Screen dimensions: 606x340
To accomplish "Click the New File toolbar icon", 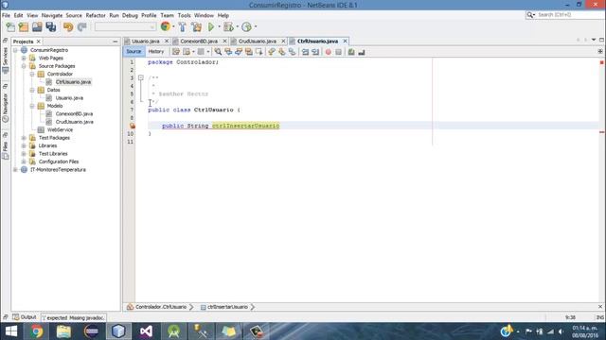I will [10, 27].
